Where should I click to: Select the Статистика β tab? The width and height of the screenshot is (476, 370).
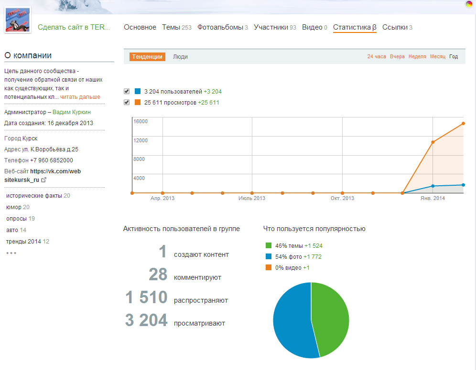[355, 27]
